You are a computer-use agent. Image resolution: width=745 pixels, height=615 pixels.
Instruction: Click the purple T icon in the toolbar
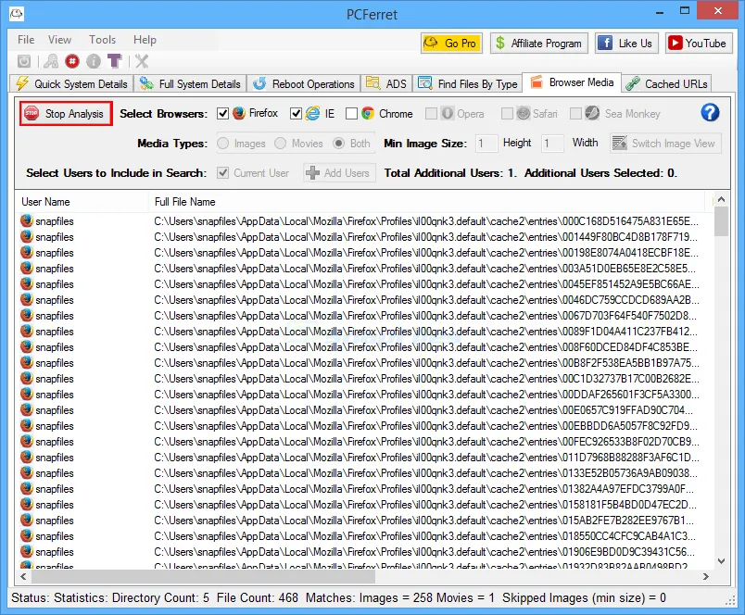point(114,61)
